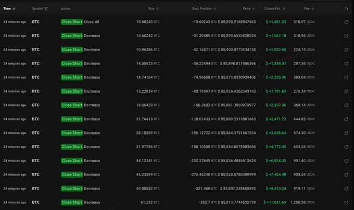Click Close Short badge in the Close All row
This screenshot has width=354, height=210.
coord(72,22)
